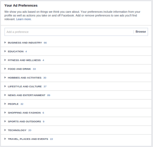Select BUSINESS AND INDUSTRY label
The image size is (153, 147).
tap(25, 43)
